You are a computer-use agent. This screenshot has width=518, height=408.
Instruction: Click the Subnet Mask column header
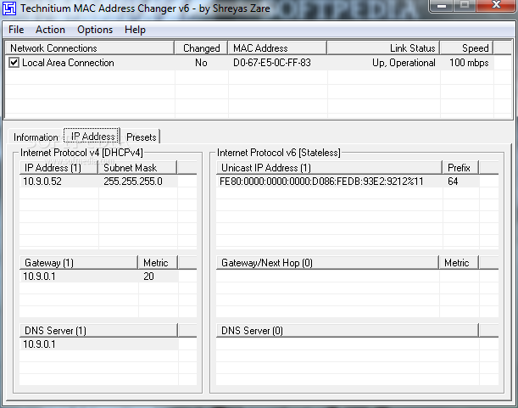[137, 168]
